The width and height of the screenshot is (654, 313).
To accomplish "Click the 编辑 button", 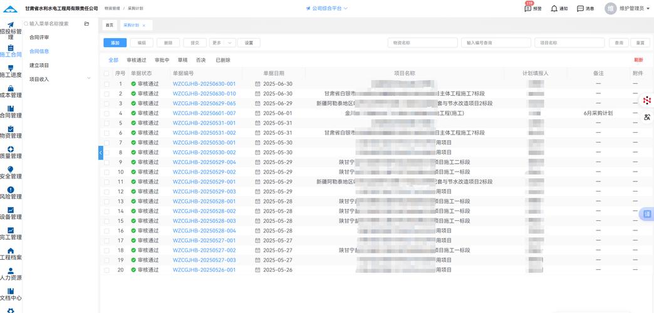I will (x=142, y=43).
